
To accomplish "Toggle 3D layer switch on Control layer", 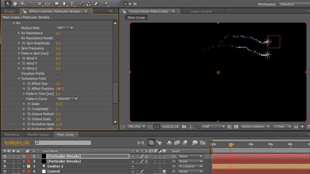I will pos(164,172).
